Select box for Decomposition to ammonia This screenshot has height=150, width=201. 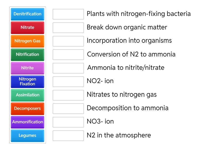tap(68, 109)
